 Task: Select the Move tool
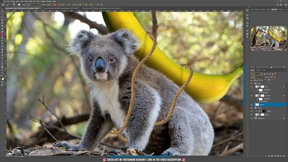point(2,11)
